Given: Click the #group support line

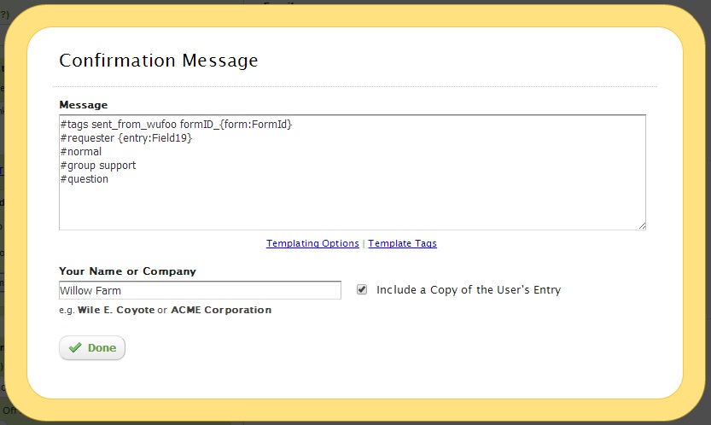Looking at the screenshot, I should (x=98, y=166).
